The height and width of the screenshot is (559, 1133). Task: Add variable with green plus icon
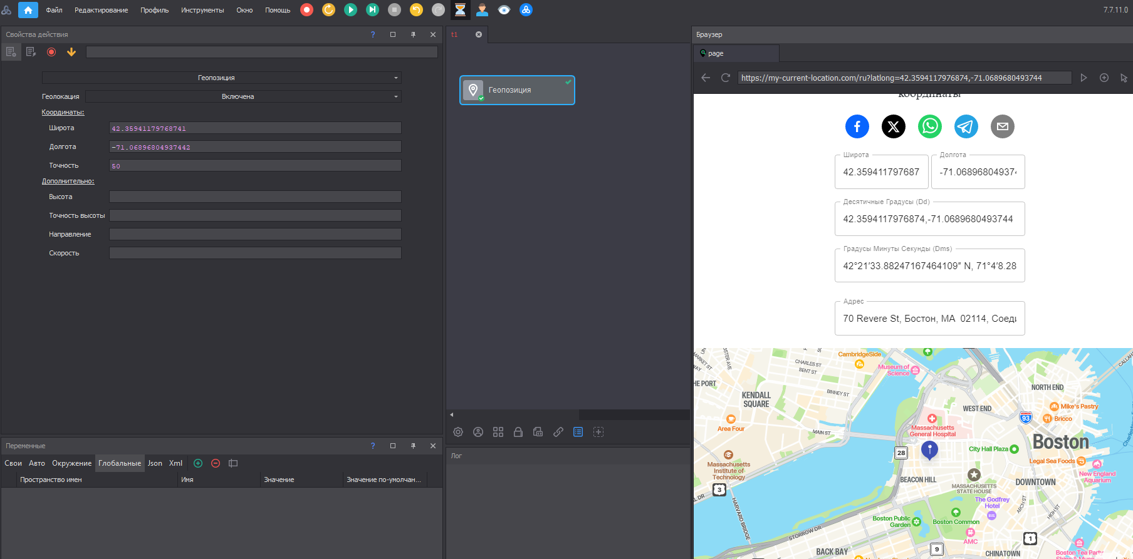[x=198, y=463]
